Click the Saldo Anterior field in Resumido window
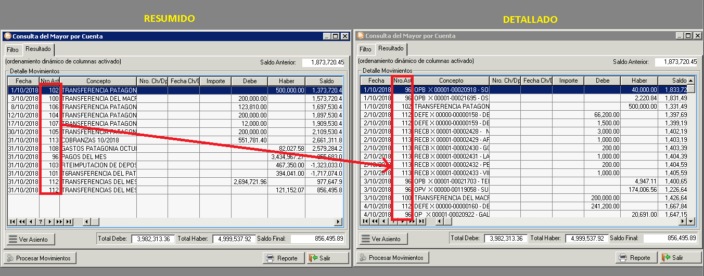The width and height of the screenshot is (704, 276). coord(322,62)
